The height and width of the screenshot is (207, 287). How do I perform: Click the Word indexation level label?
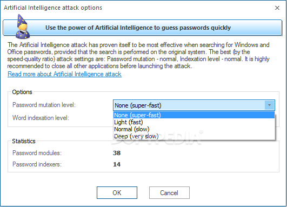41,118
